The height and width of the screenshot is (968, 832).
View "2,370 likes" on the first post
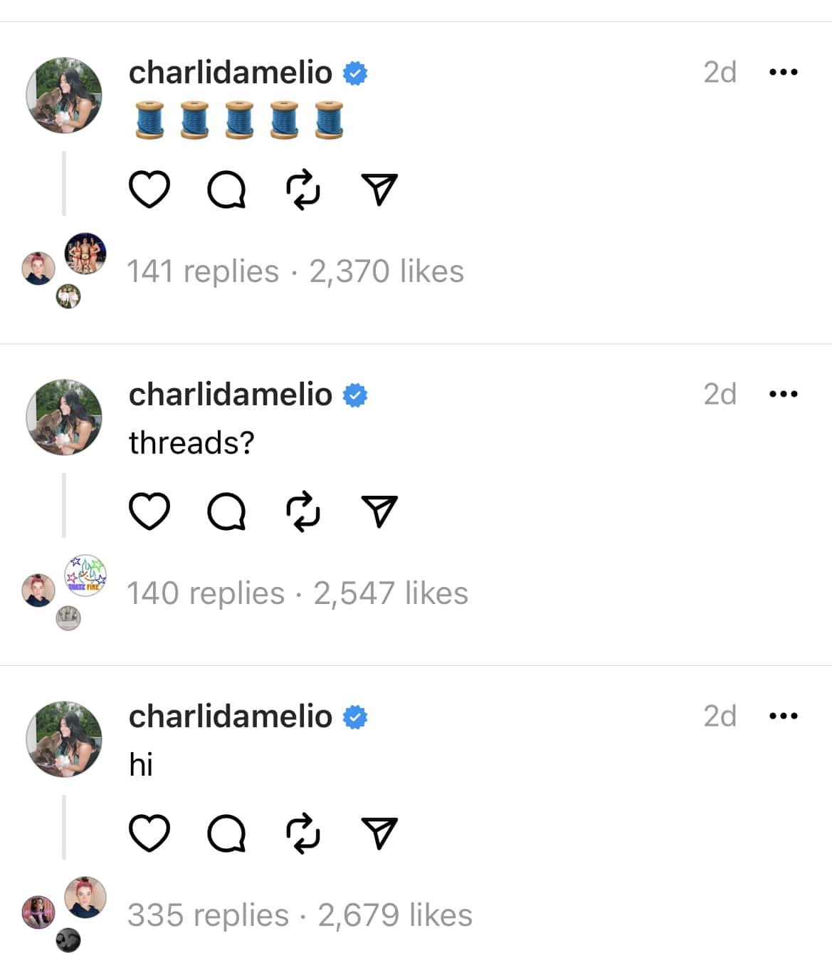[x=388, y=271]
